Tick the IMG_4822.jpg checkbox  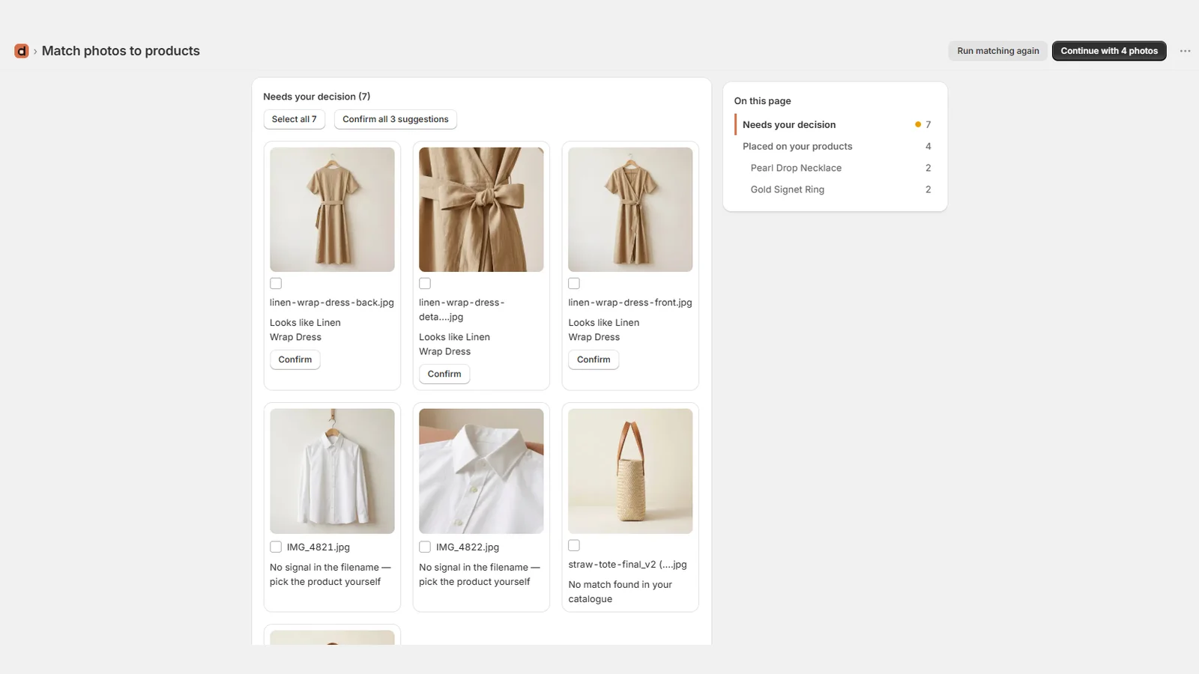[x=425, y=547]
